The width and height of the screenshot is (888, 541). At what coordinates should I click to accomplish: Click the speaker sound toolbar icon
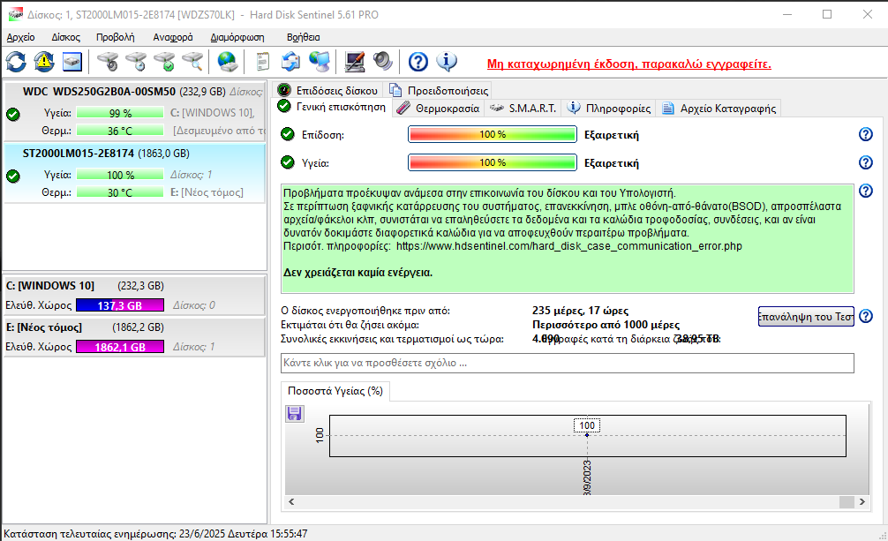(383, 62)
